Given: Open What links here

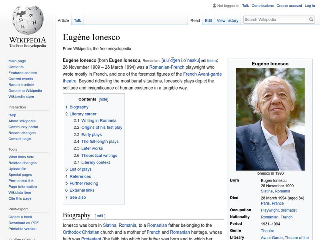Looking at the screenshot, I should [x=21, y=157].
